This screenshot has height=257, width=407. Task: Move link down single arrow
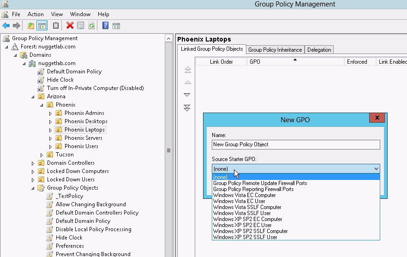pos(187,95)
